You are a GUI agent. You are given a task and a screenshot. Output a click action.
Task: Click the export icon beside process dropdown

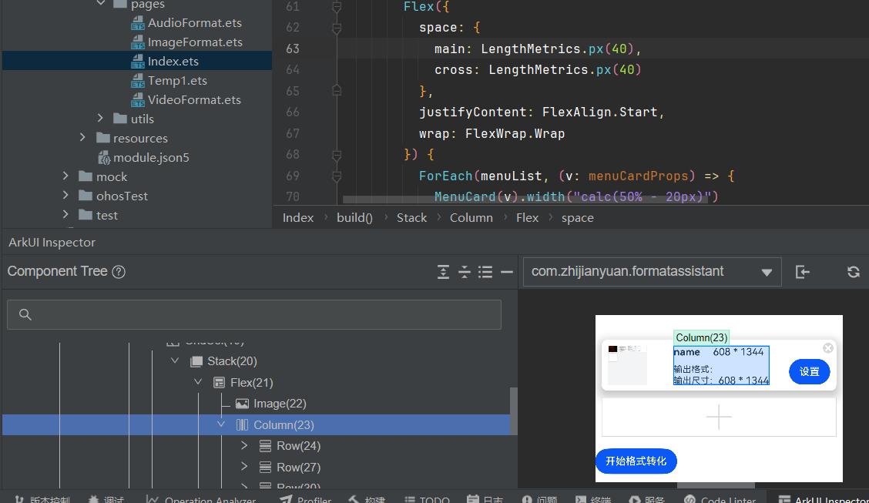[x=803, y=272]
